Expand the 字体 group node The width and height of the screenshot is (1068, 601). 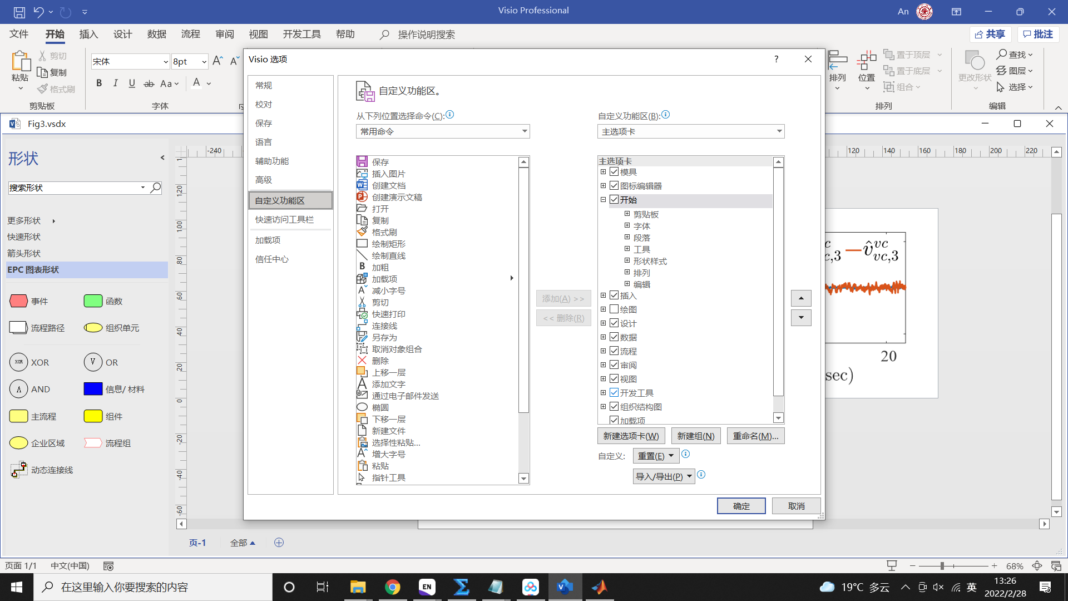click(x=627, y=225)
